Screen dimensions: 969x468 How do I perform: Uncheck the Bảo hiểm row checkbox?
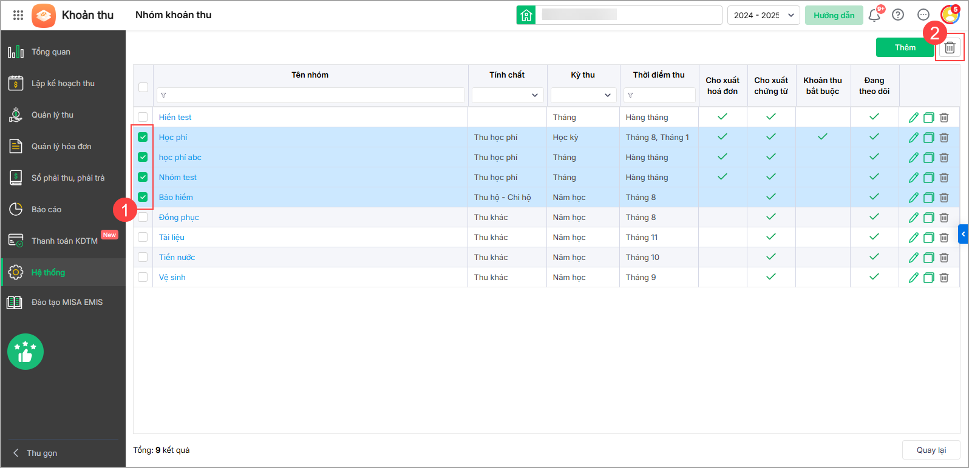(143, 197)
